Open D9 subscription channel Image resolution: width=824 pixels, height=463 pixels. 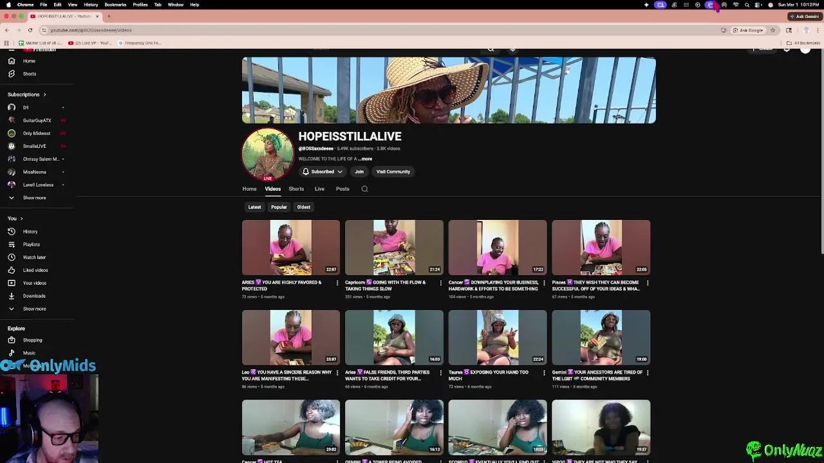coord(26,107)
